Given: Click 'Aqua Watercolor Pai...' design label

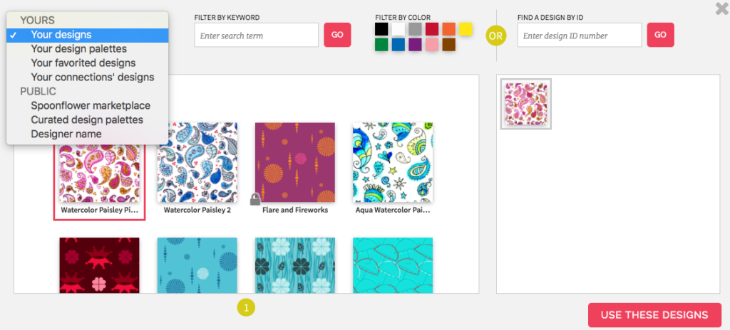Looking at the screenshot, I should click(x=393, y=210).
